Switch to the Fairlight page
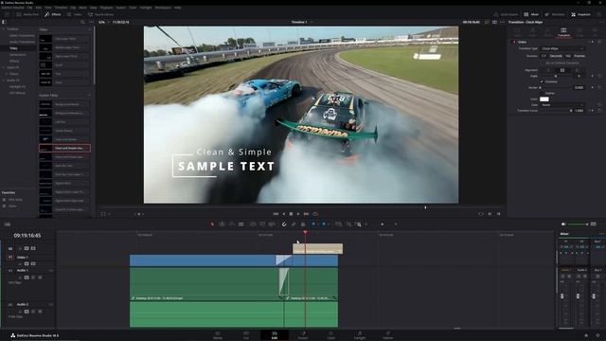This screenshot has height=341, width=606. (x=360, y=335)
